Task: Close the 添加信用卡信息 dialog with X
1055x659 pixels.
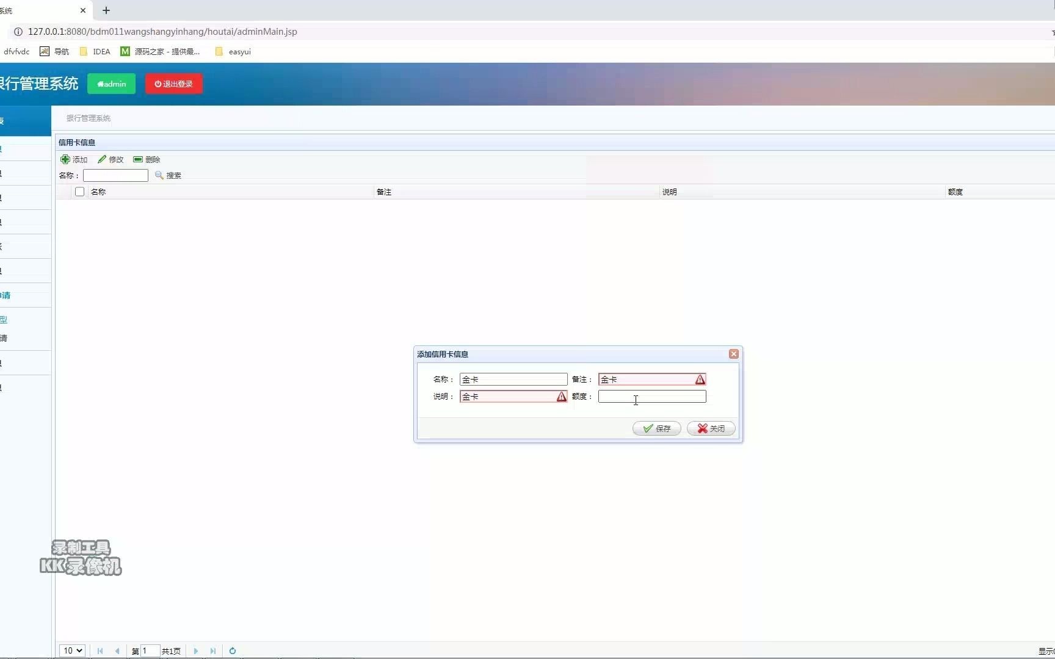Action: [x=734, y=354]
